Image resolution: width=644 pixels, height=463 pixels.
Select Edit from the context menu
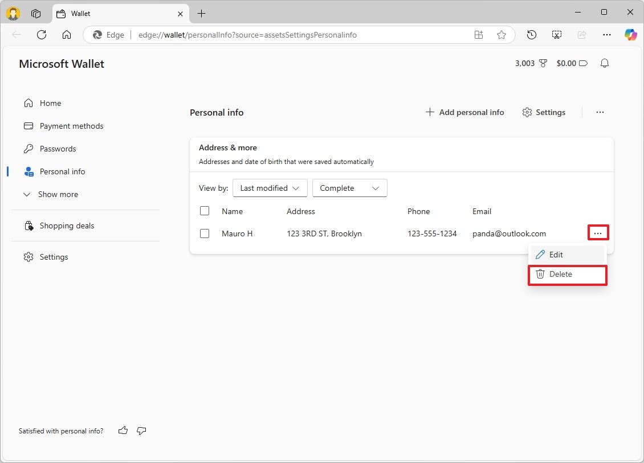click(556, 255)
